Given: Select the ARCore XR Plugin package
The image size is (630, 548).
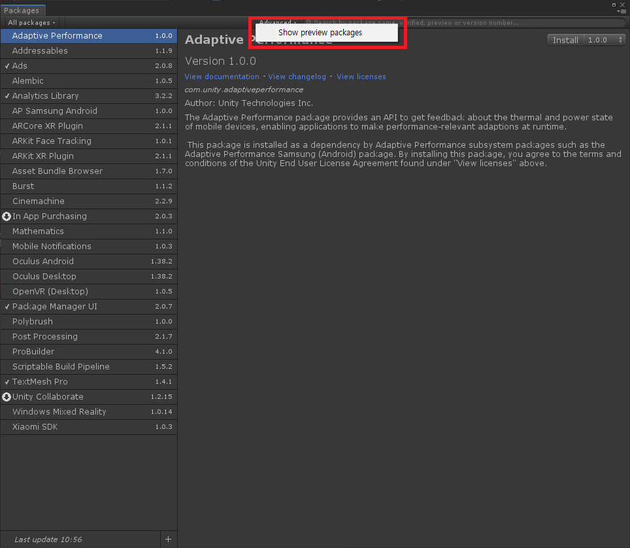Looking at the screenshot, I should 89,126.
